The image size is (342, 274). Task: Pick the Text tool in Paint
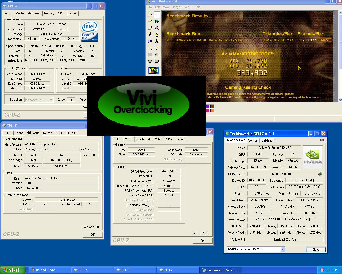[157, 41]
